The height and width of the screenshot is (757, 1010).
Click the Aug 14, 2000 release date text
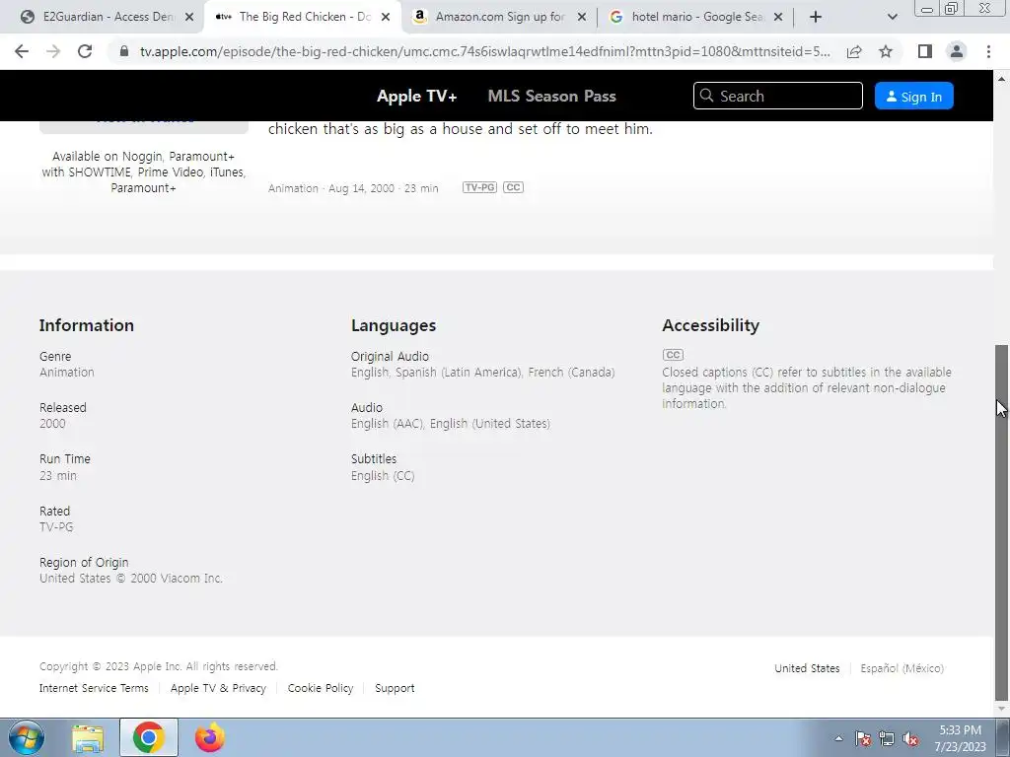point(361,188)
